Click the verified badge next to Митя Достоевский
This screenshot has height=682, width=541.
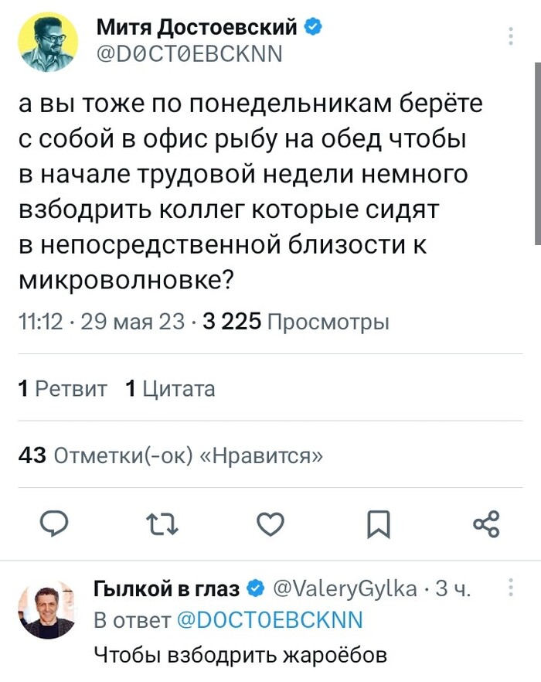pos(312,29)
